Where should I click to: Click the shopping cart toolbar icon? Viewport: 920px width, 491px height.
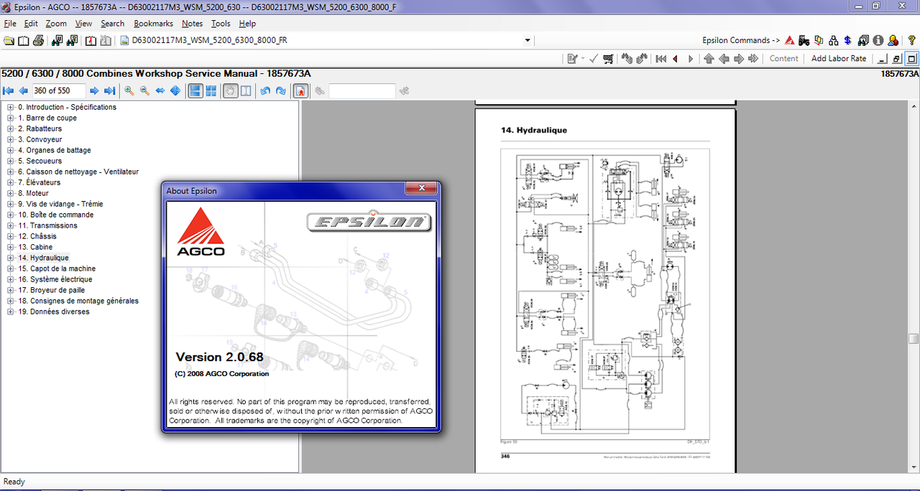coord(609,59)
